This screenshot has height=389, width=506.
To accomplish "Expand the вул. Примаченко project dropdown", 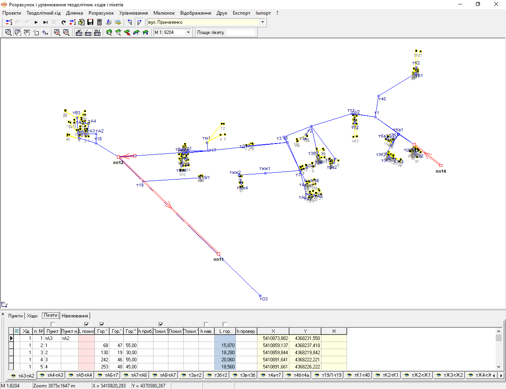I will tap(262, 22).
